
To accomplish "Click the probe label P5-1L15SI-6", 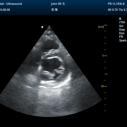I will (x=116, y=4).
